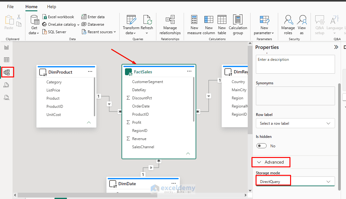Screen dimensions: 346x199
Task: Click the description text box
Action: click(x=295, y=64)
